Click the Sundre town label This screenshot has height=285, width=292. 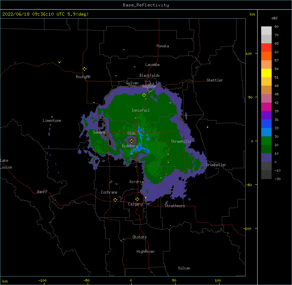(x=99, y=132)
